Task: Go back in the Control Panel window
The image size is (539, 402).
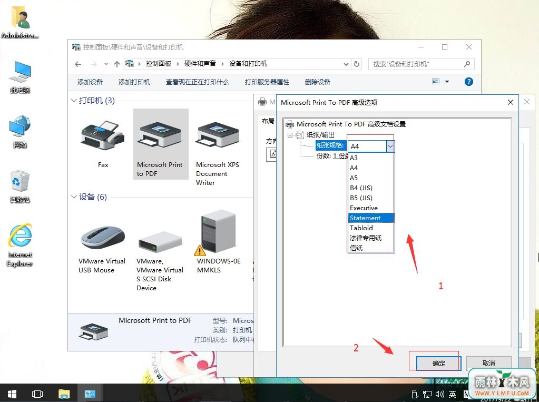Action: (78, 64)
